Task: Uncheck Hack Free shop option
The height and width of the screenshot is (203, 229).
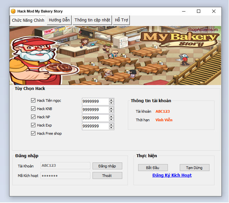Action: tap(33, 133)
